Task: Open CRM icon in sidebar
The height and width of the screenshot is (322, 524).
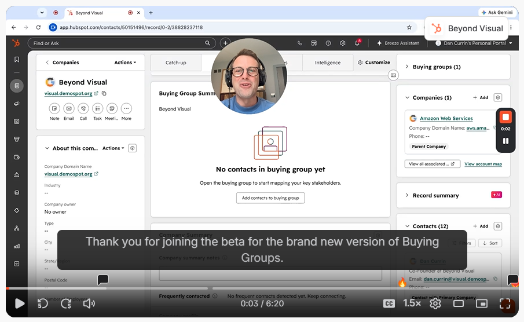Action: tap(17, 86)
